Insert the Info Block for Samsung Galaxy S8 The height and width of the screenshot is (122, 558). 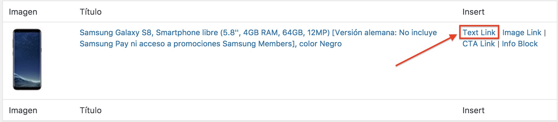[x=520, y=44]
